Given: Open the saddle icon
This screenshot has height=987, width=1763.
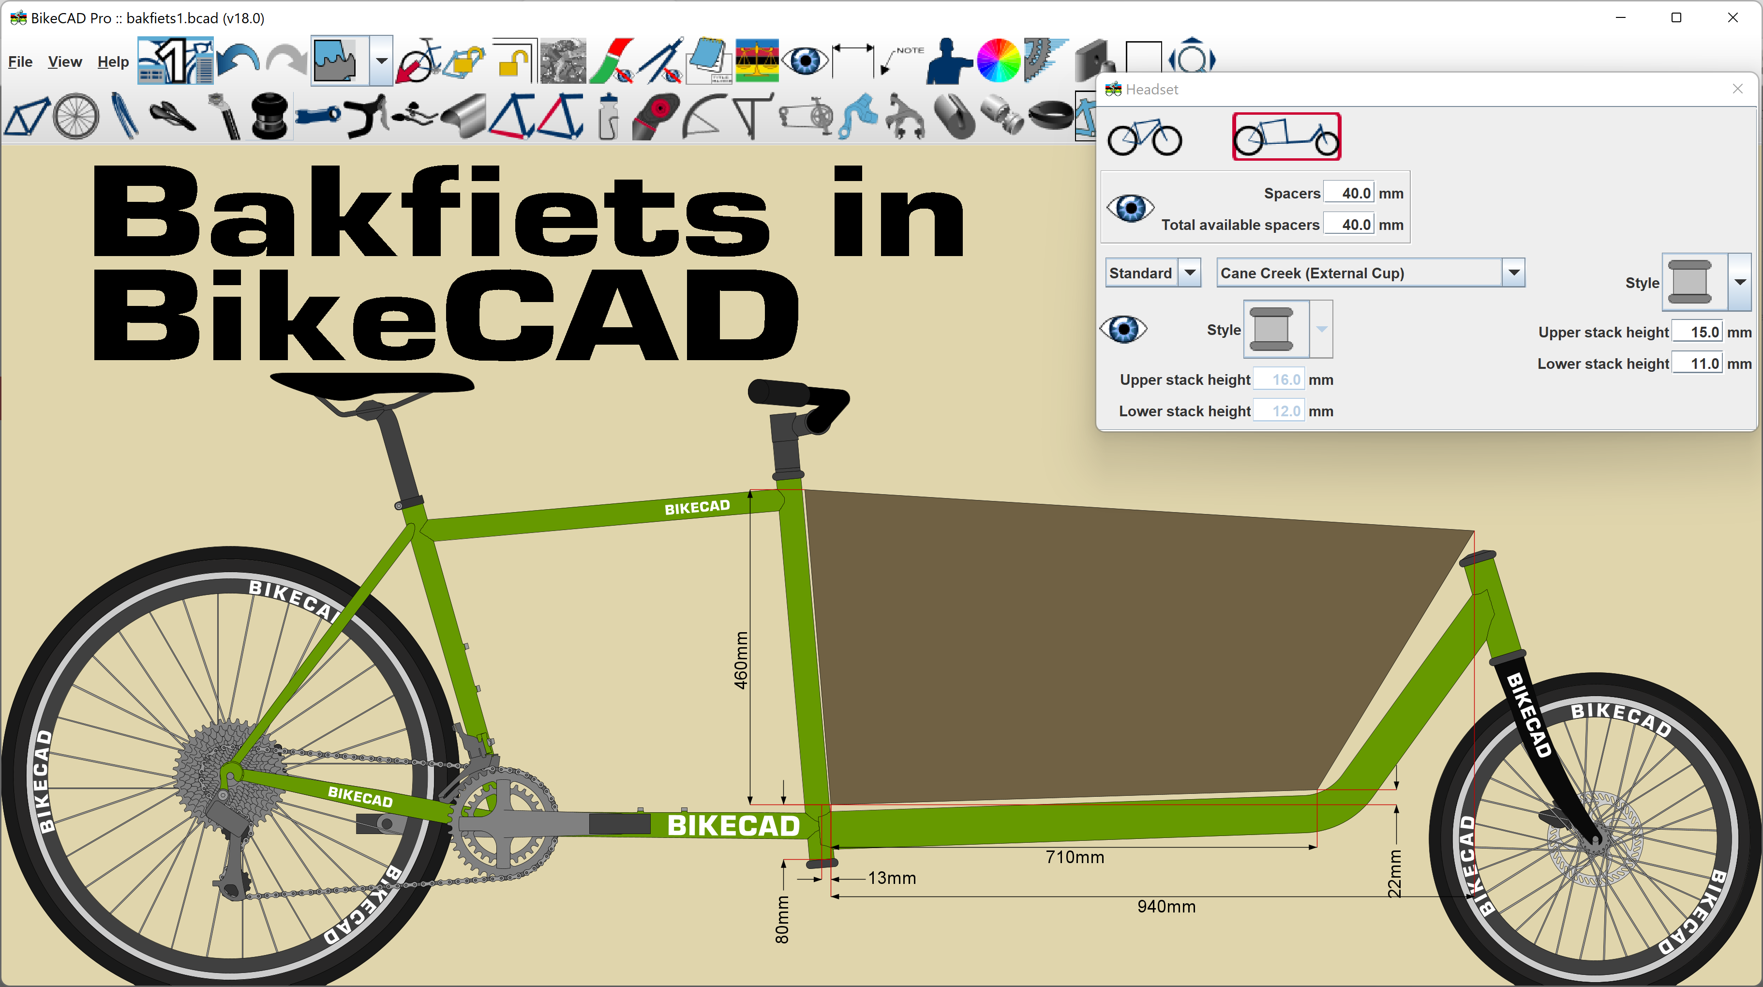Looking at the screenshot, I should click(x=172, y=117).
